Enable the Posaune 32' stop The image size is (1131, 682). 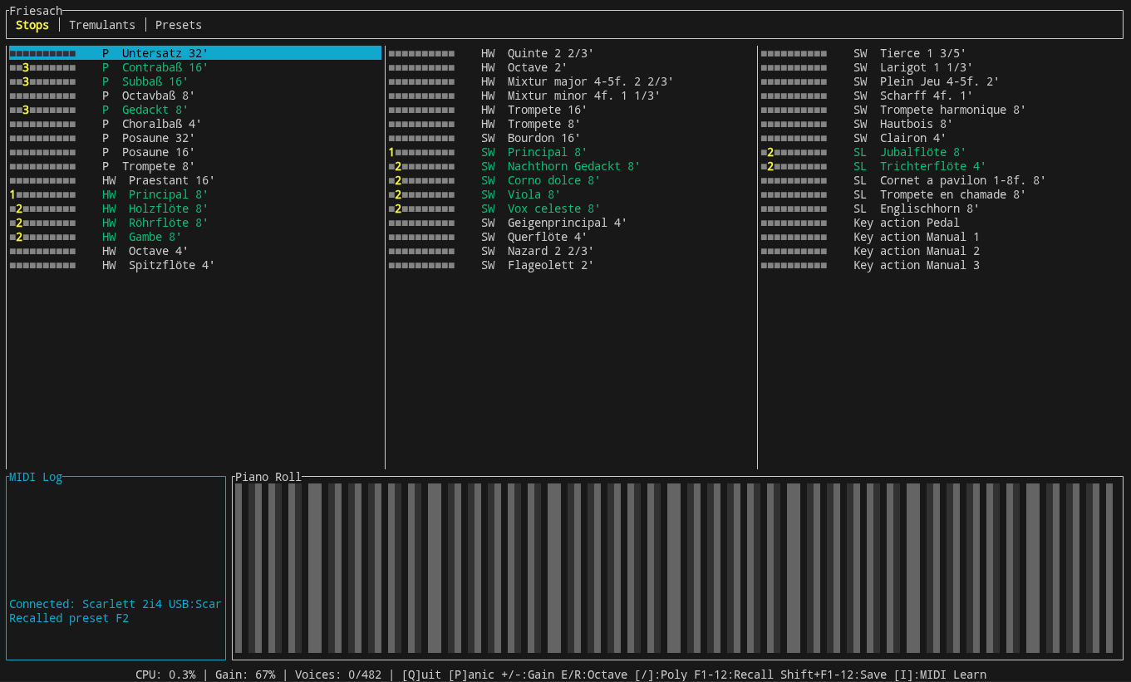point(195,138)
